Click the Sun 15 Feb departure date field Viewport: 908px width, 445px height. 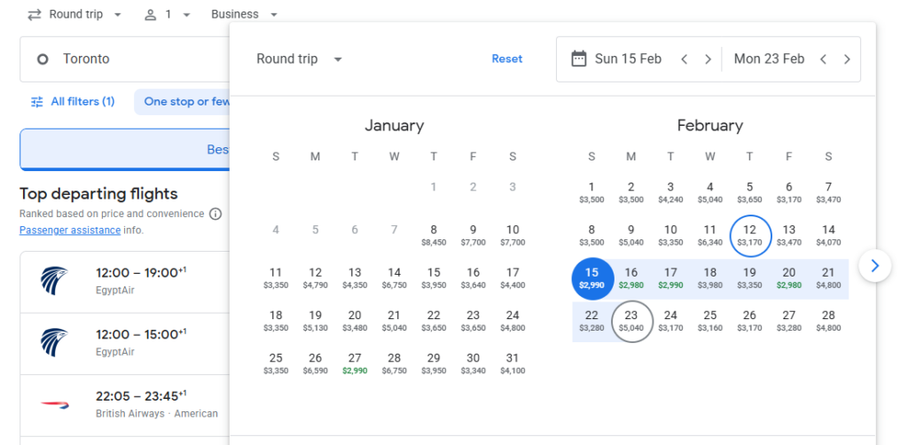click(x=628, y=59)
